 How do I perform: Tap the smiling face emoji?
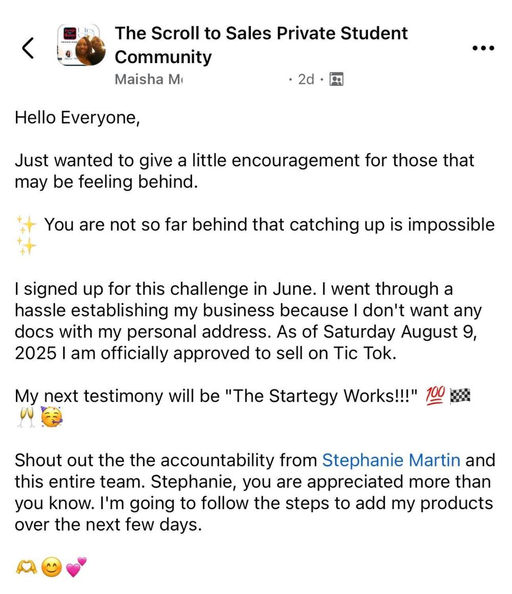[x=51, y=567]
